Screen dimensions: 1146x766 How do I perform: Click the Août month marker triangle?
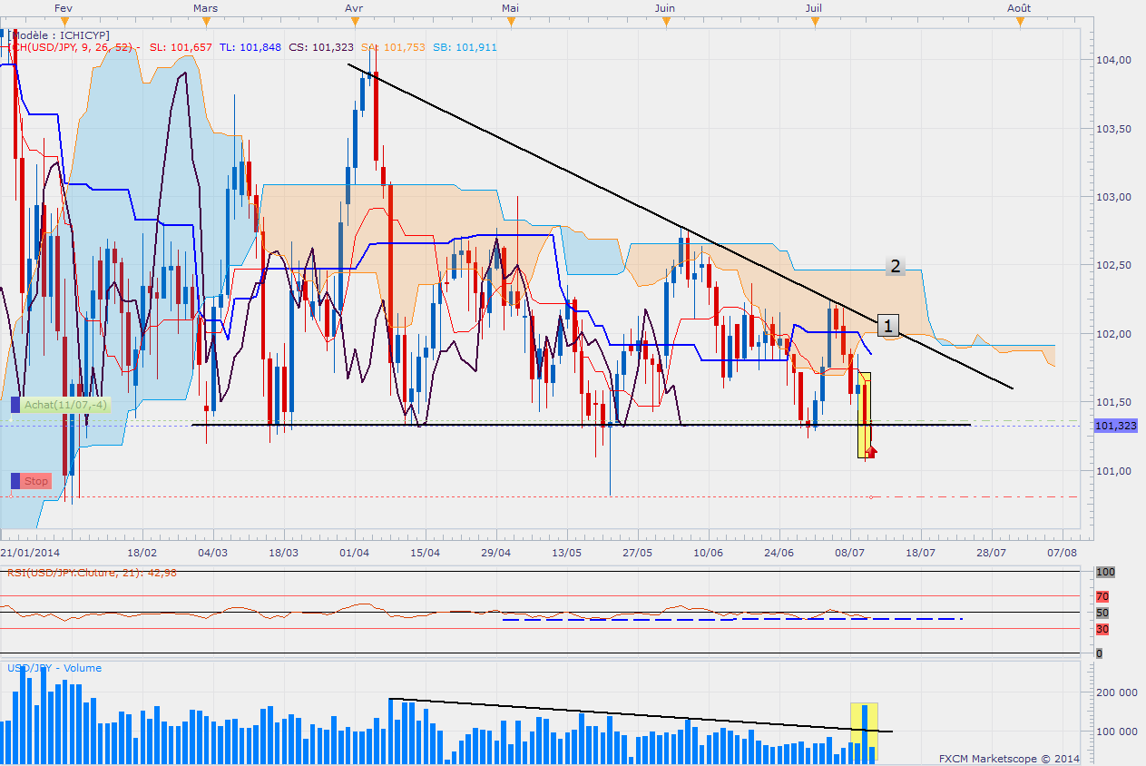coord(1019,23)
